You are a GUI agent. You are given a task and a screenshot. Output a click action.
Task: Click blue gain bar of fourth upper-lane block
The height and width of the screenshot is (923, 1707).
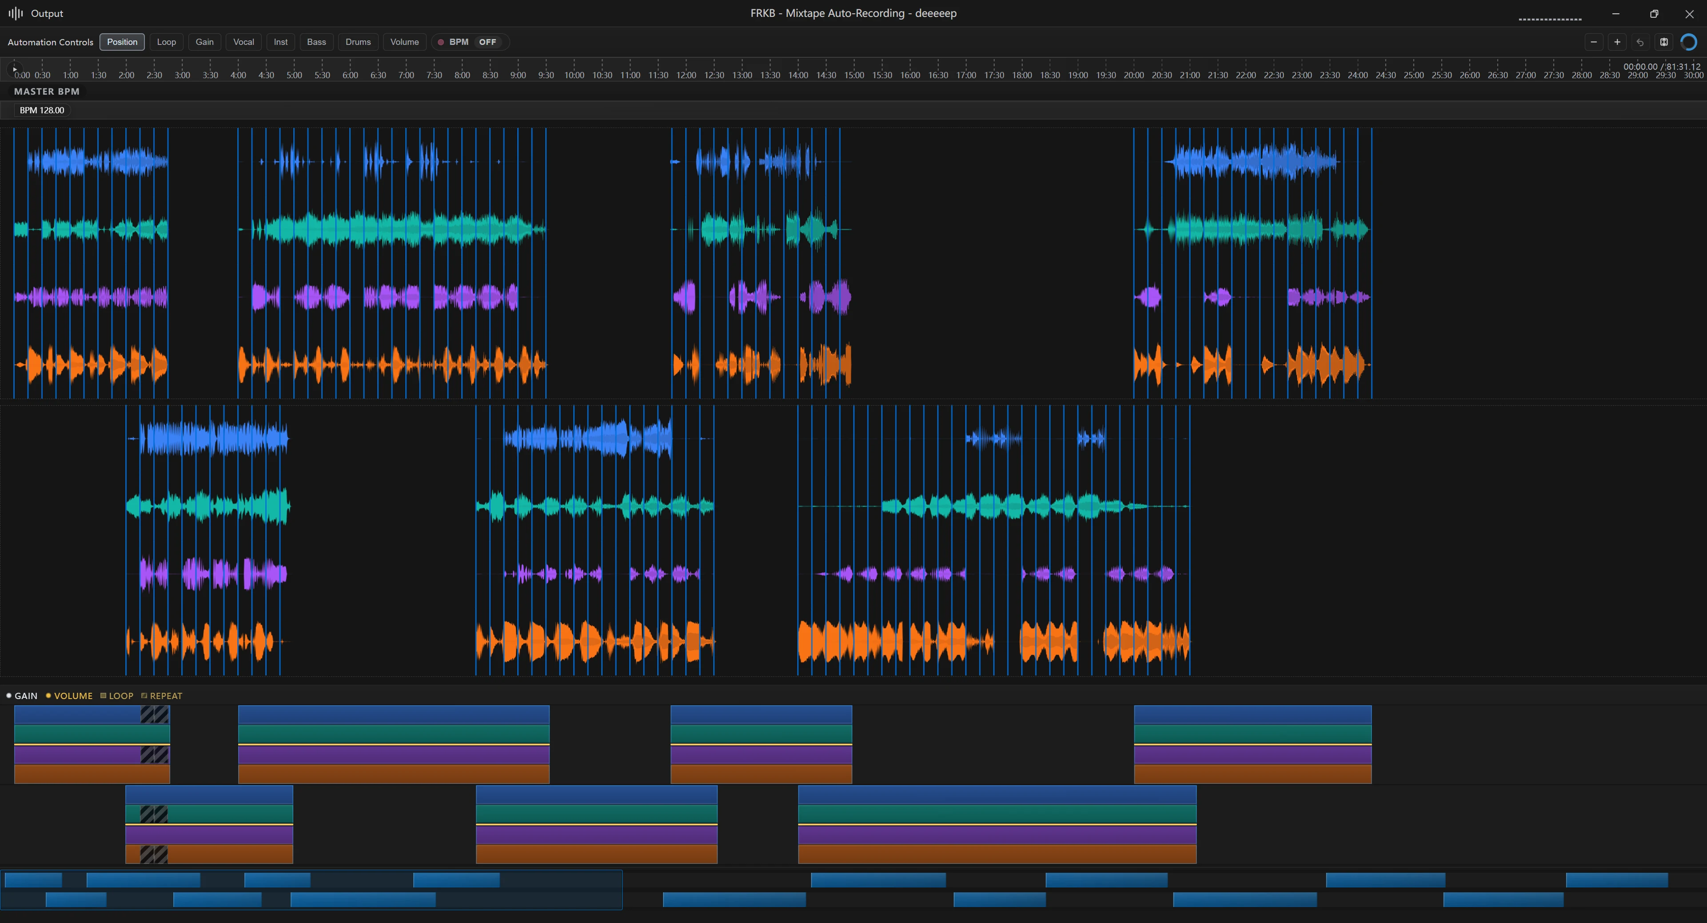[x=1252, y=714]
